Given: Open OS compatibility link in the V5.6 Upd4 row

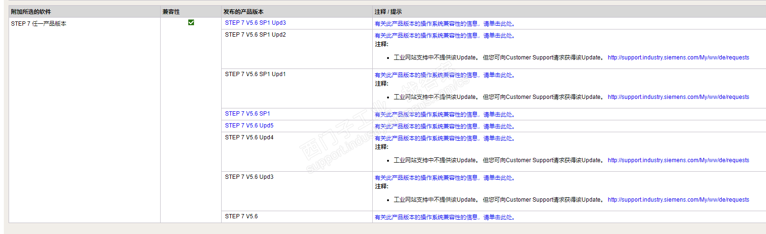Looking at the screenshot, I should tap(444, 138).
